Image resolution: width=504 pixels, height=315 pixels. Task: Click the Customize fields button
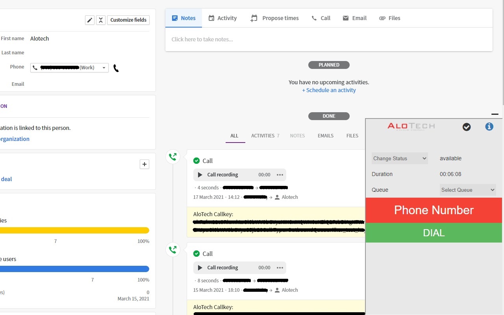click(128, 20)
